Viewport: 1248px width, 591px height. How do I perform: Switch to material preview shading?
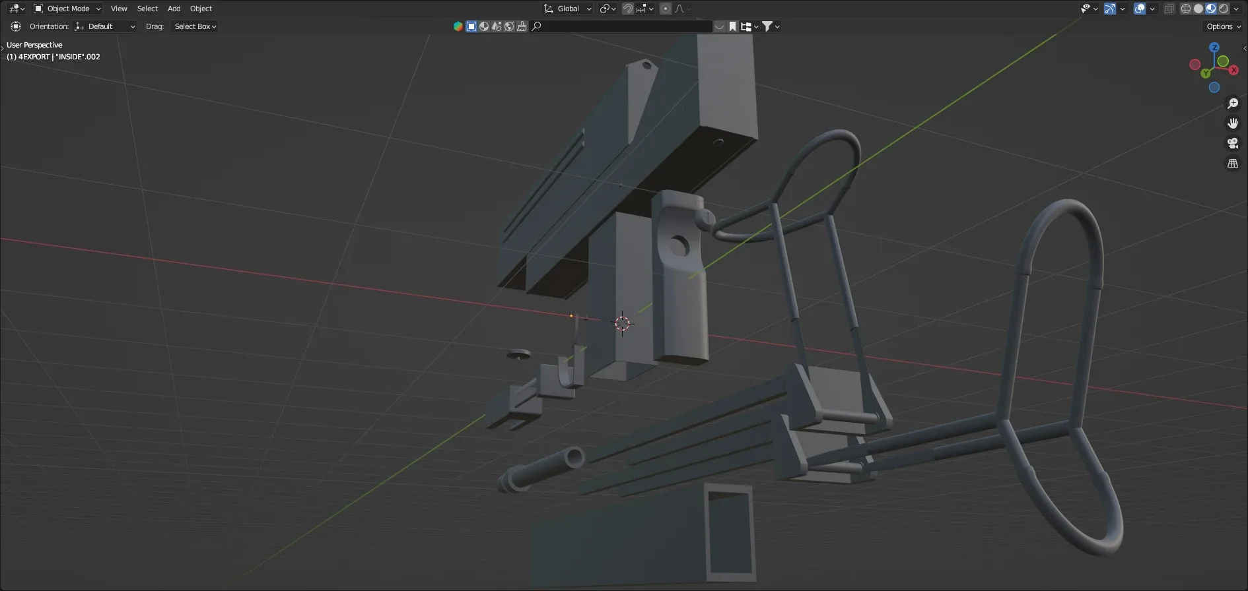tap(1211, 9)
